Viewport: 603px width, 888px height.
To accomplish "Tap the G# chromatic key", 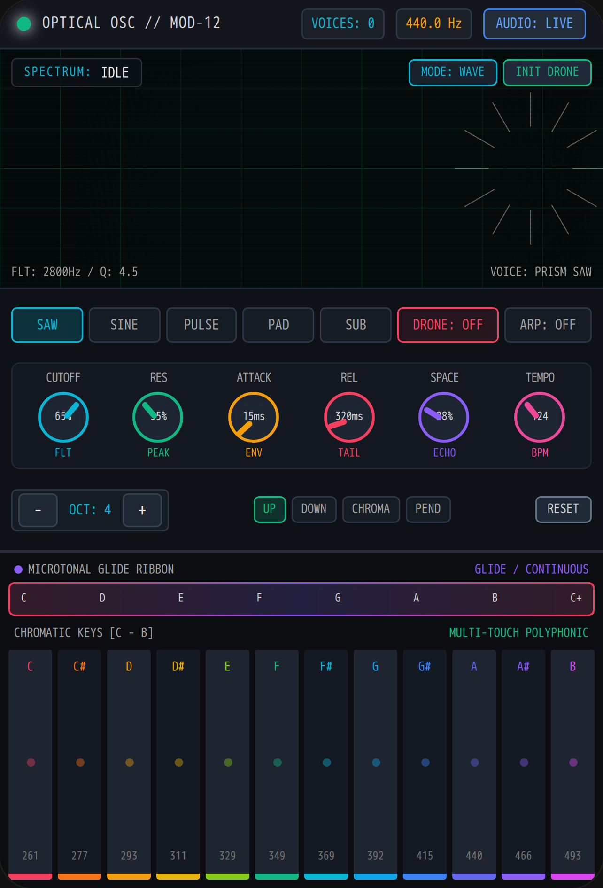I will [425, 764].
